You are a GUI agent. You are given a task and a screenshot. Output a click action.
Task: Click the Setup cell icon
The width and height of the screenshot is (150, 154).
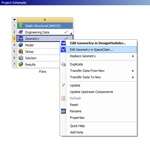pyautogui.click(x=21, y=51)
